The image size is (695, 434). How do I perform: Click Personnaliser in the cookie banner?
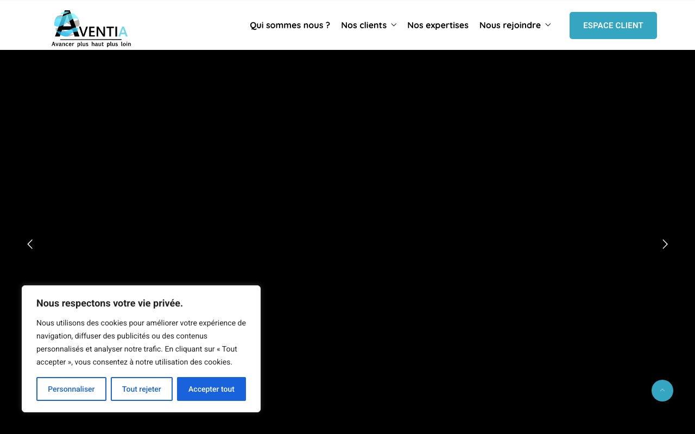[x=71, y=389]
